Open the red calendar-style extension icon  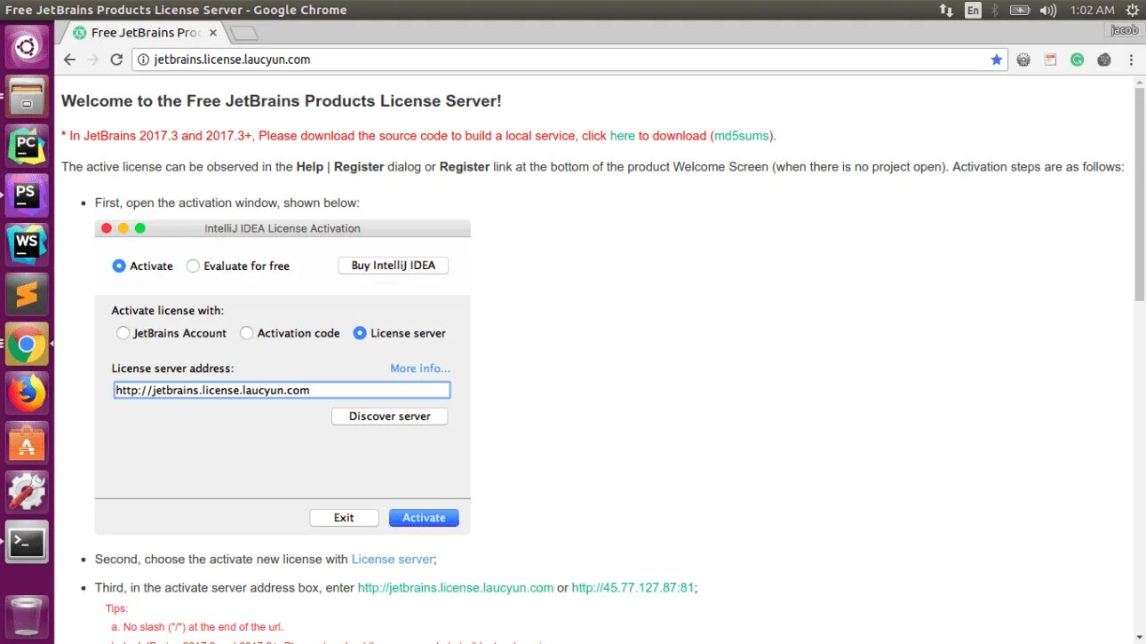[x=1050, y=60]
